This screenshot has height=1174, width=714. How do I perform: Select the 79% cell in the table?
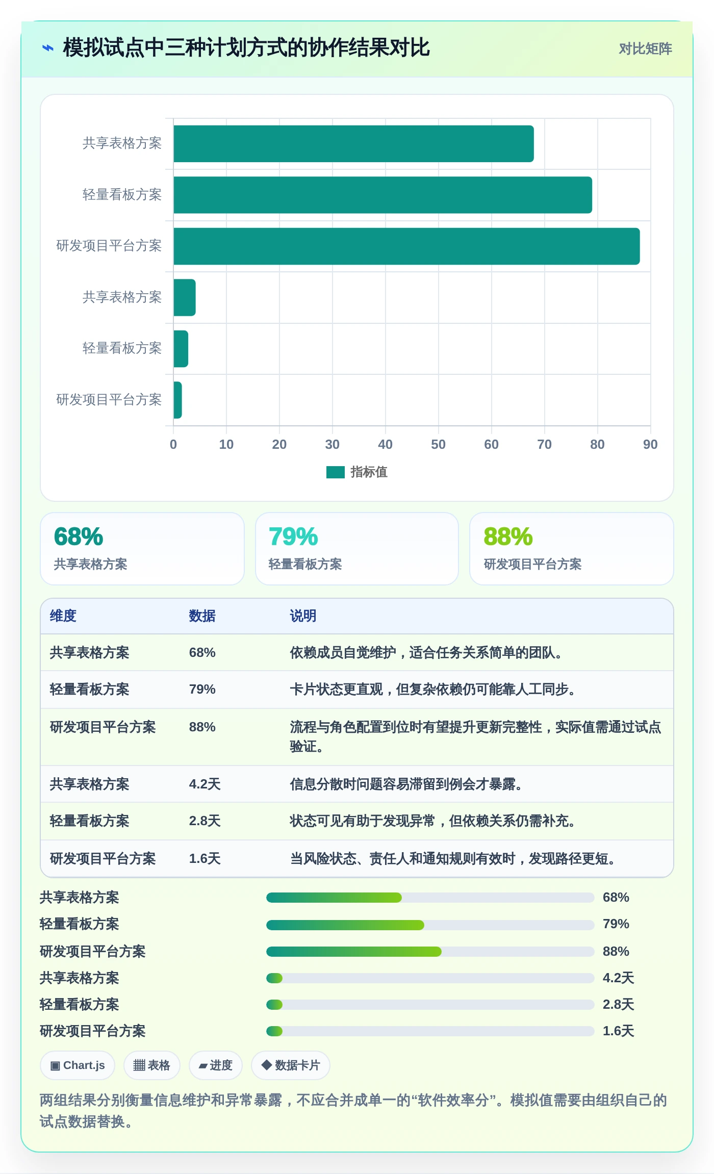[202, 689]
